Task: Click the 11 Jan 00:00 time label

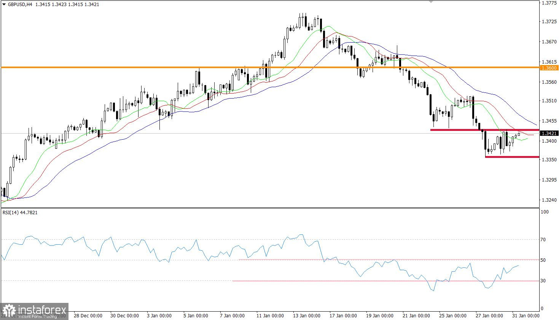Action: coord(270,315)
